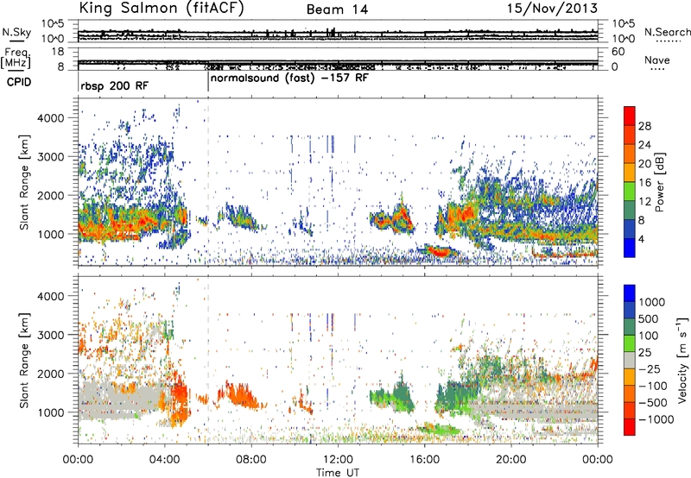Screen dimensions: 691x478
Task: Click the "rbsp 200 RF" CPID annotation
Action: pos(115,85)
